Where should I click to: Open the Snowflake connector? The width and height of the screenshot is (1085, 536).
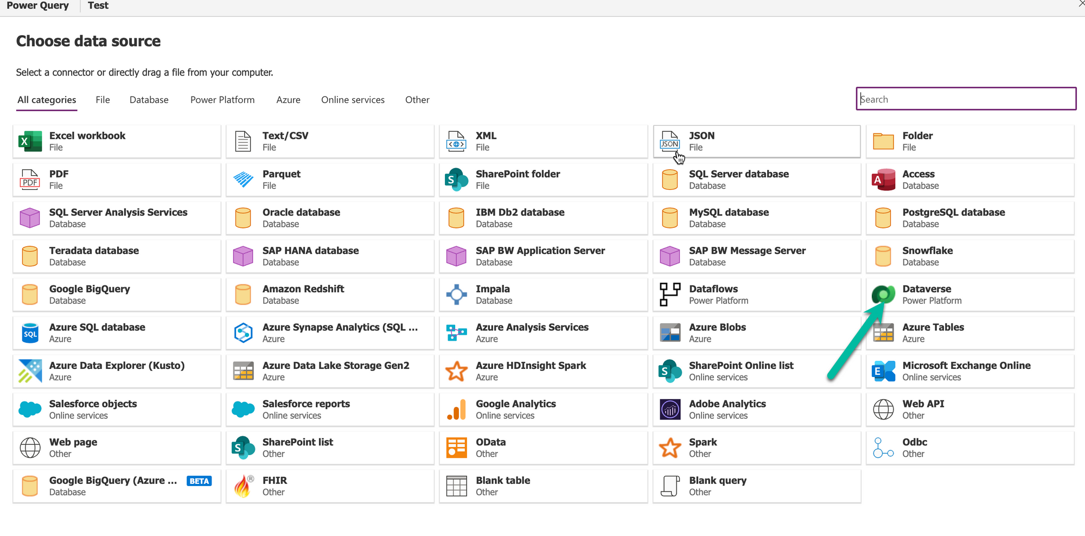coord(970,256)
